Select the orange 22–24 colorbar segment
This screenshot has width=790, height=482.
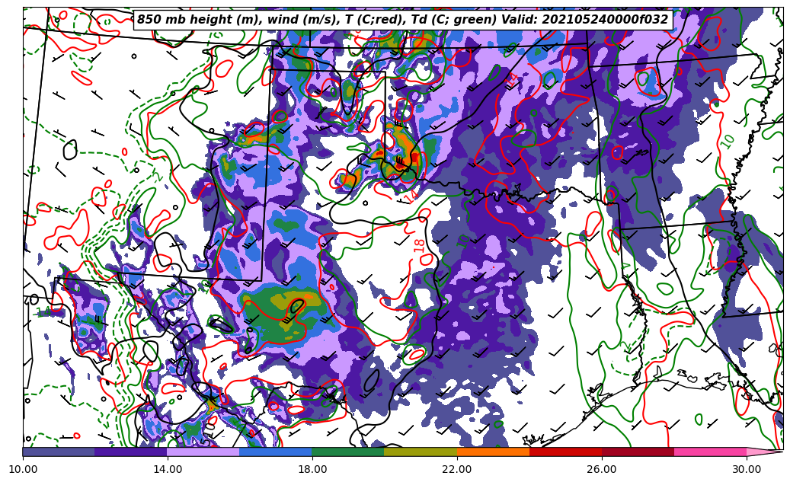tap(493, 452)
